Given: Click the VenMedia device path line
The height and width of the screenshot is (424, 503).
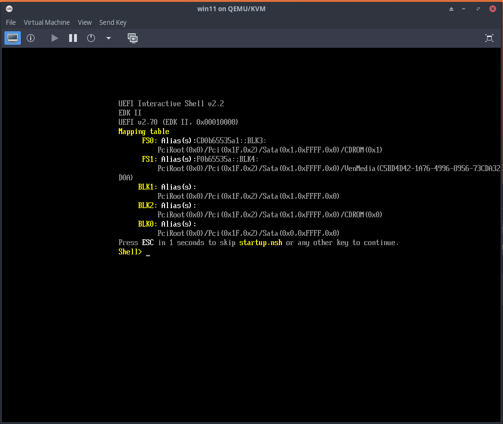Looking at the screenshot, I should click(x=329, y=169).
